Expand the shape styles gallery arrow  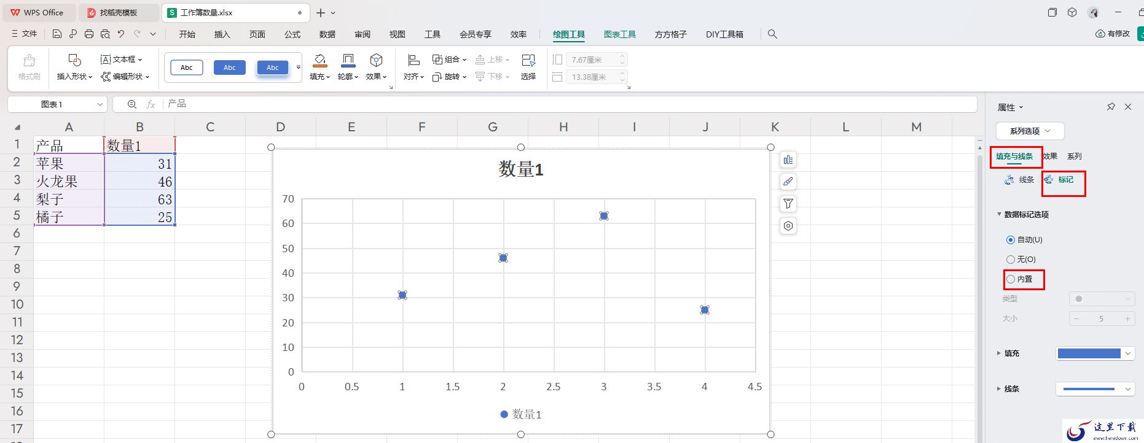tap(299, 67)
